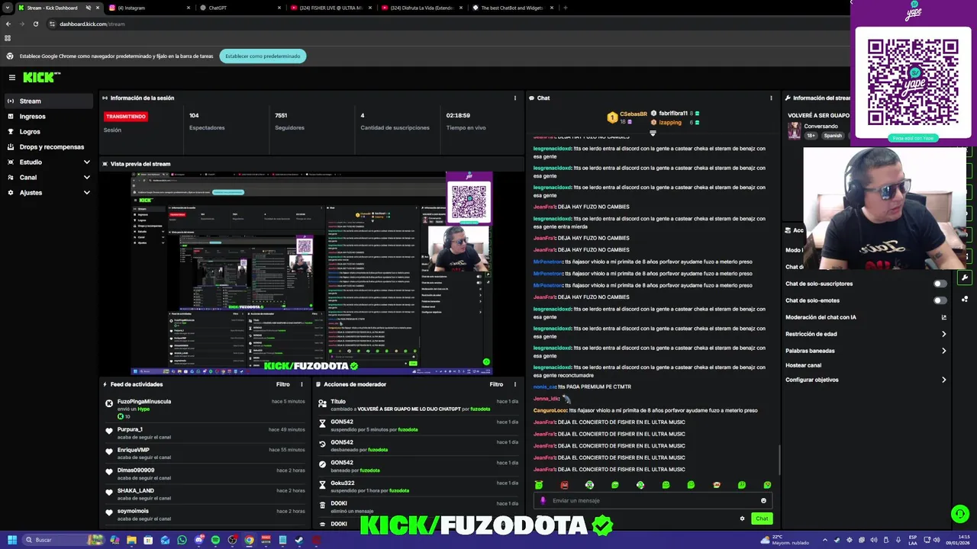Select the first green emote in chat row
This screenshot has width=977, height=549.
click(x=539, y=485)
